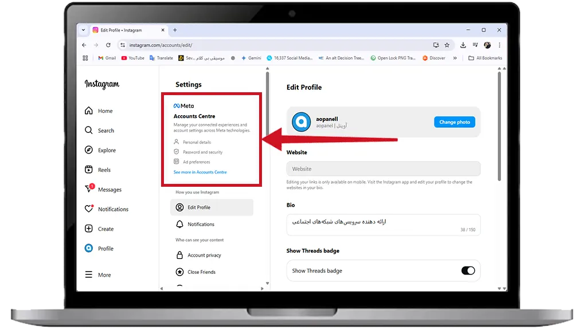Click the "How you use Instagram" section label
This screenshot has width=587, height=330.
pos(197,192)
